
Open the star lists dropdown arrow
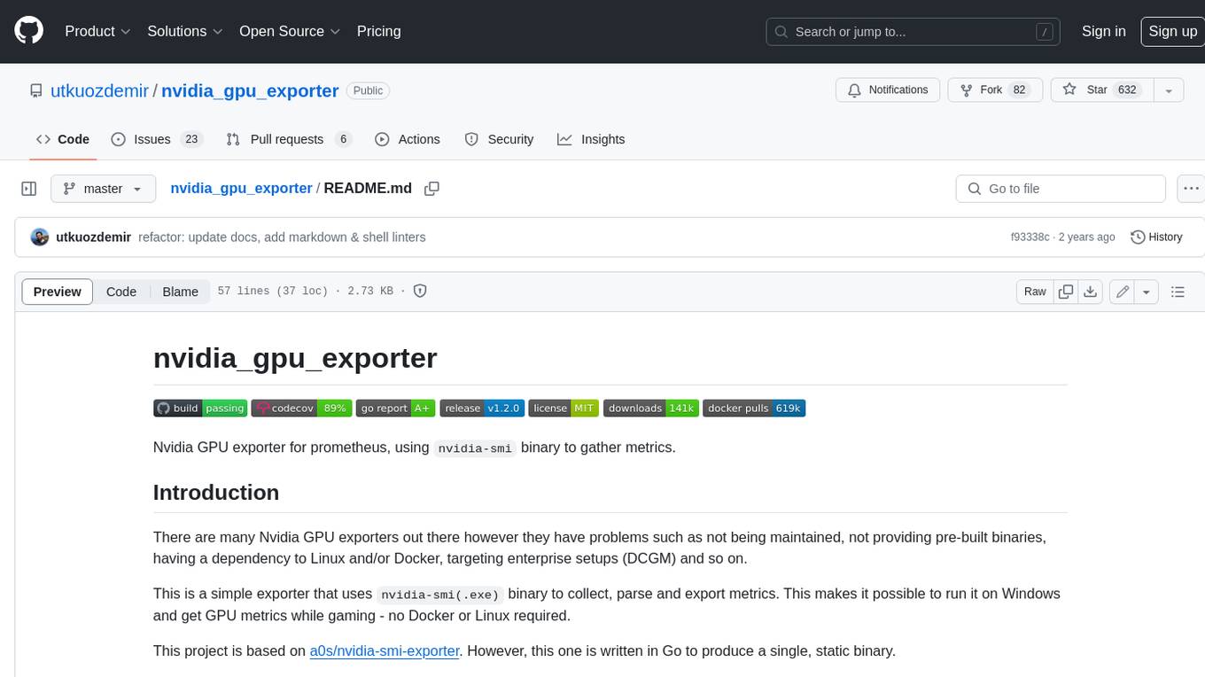pyautogui.click(x=1169, y=89)
